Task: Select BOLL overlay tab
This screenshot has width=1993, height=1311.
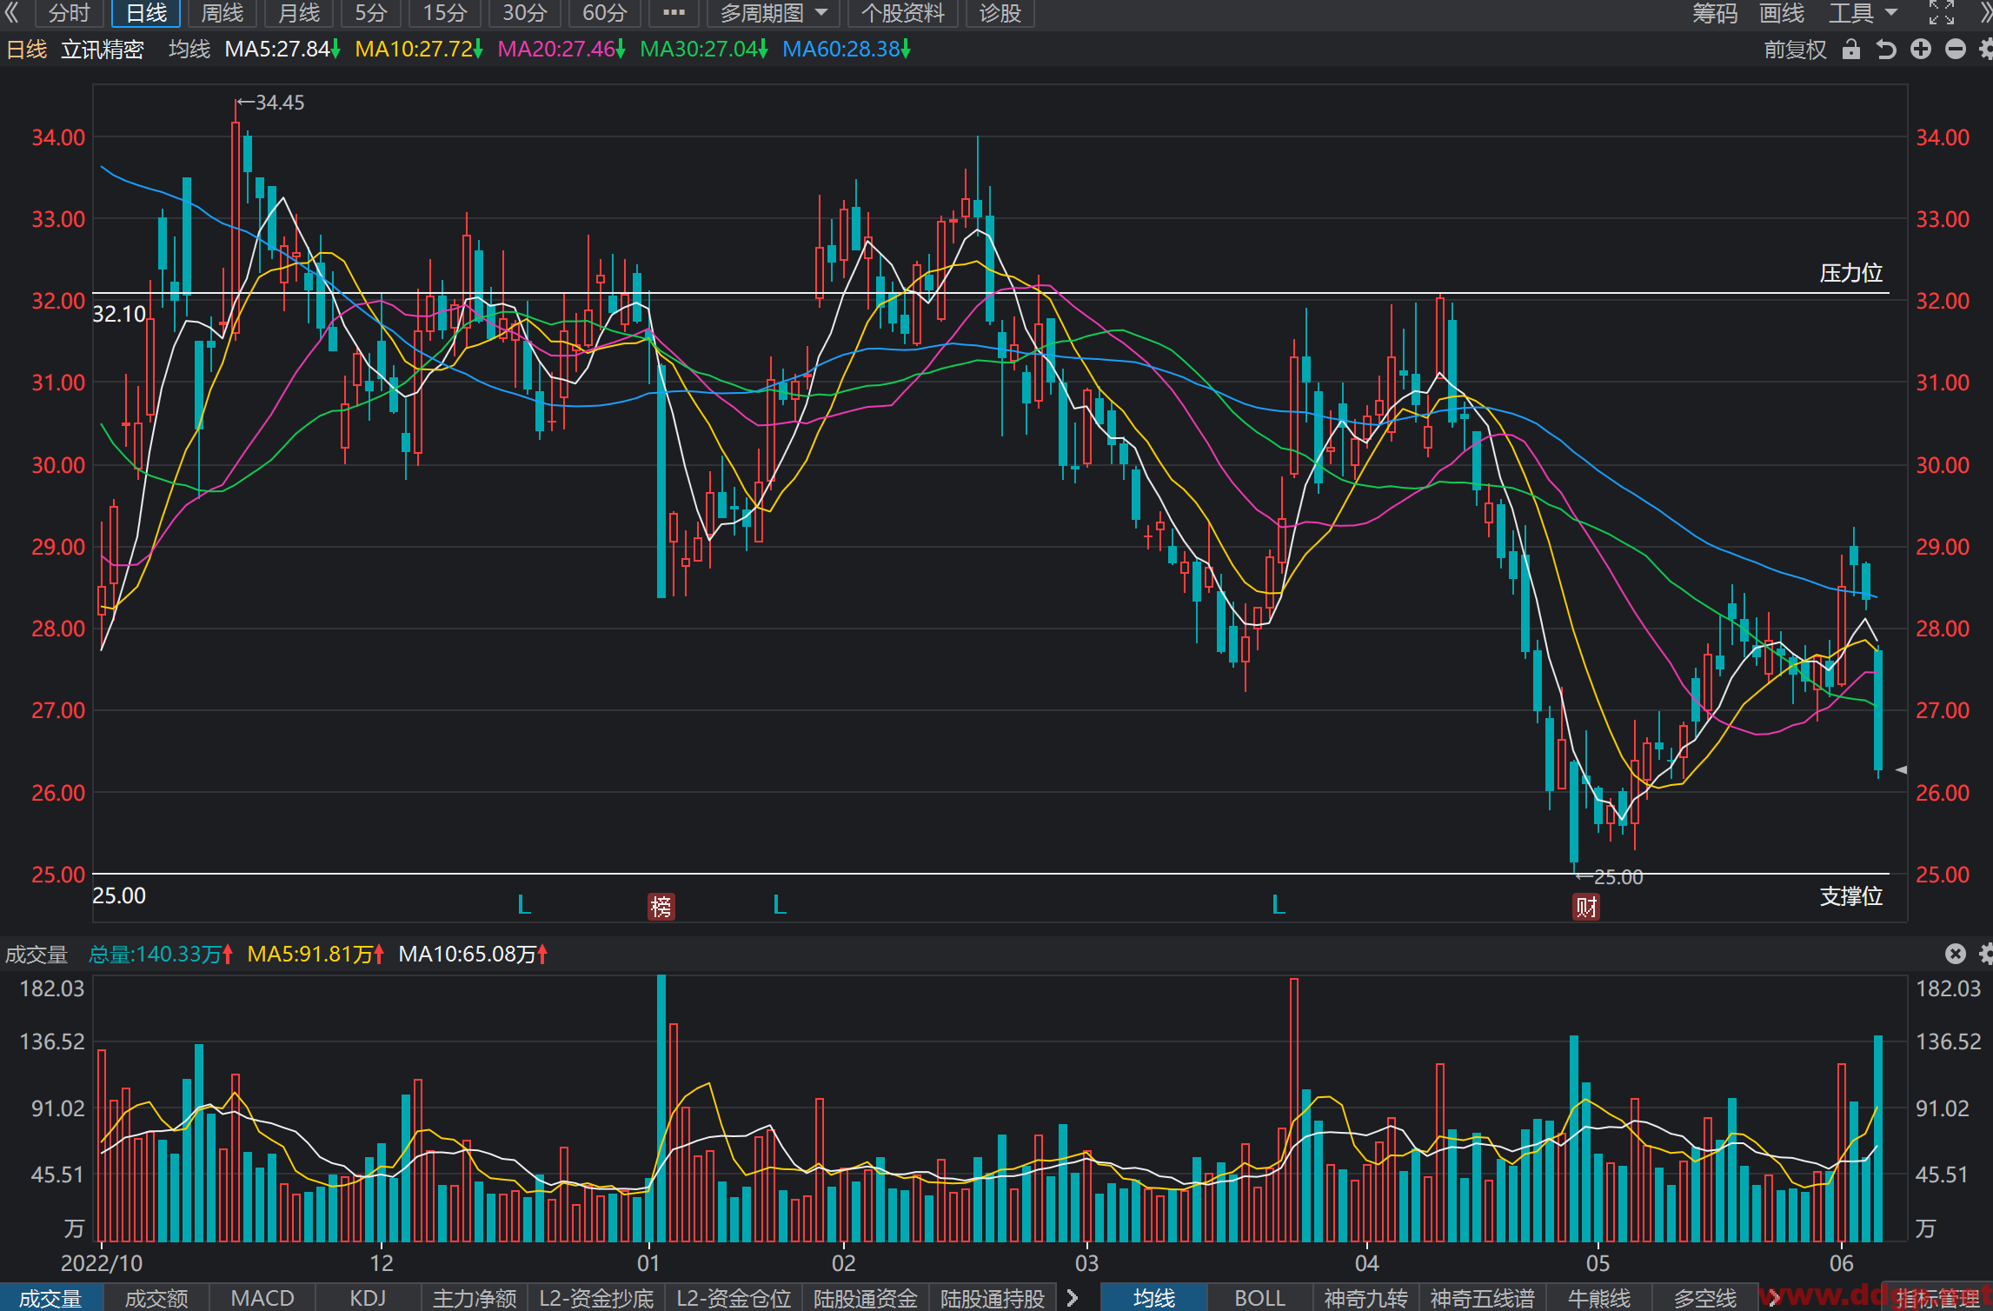Action: pos(1259,1298)
